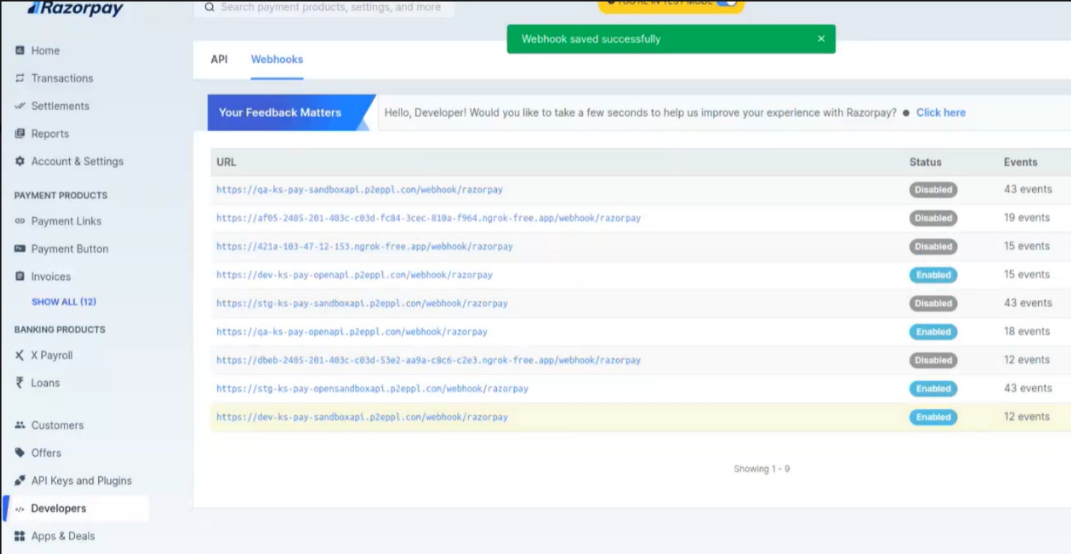Image resolution: width=1071 pixels, height=554 pixels.
Task: Click the 'Click here' feedback link
Action: (x=941, y=112)
